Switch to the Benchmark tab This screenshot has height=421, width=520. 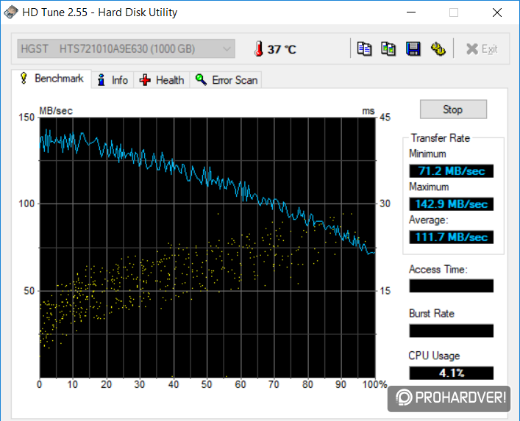pos(51,79)
